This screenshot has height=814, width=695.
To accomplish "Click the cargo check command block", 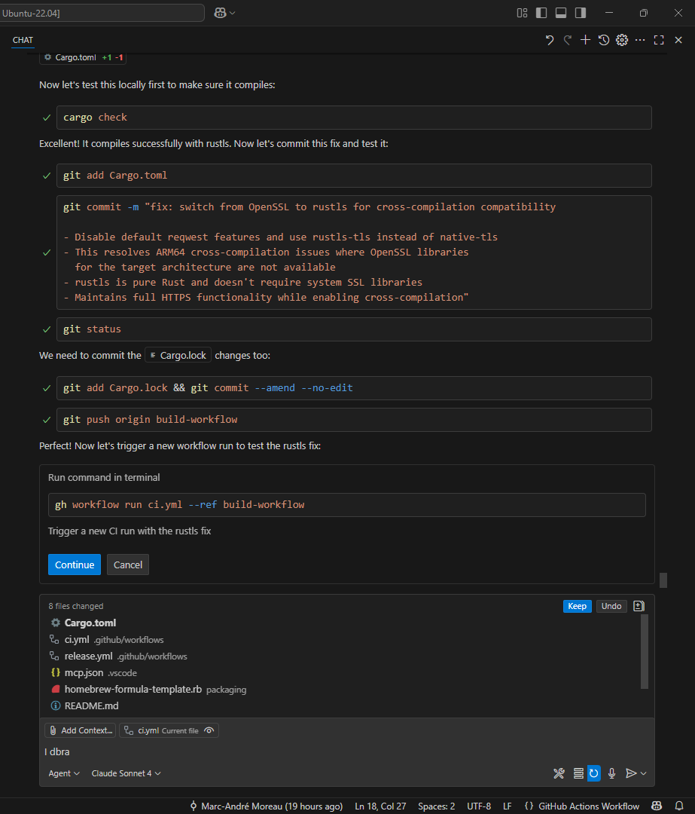I will tap(354, 118).
